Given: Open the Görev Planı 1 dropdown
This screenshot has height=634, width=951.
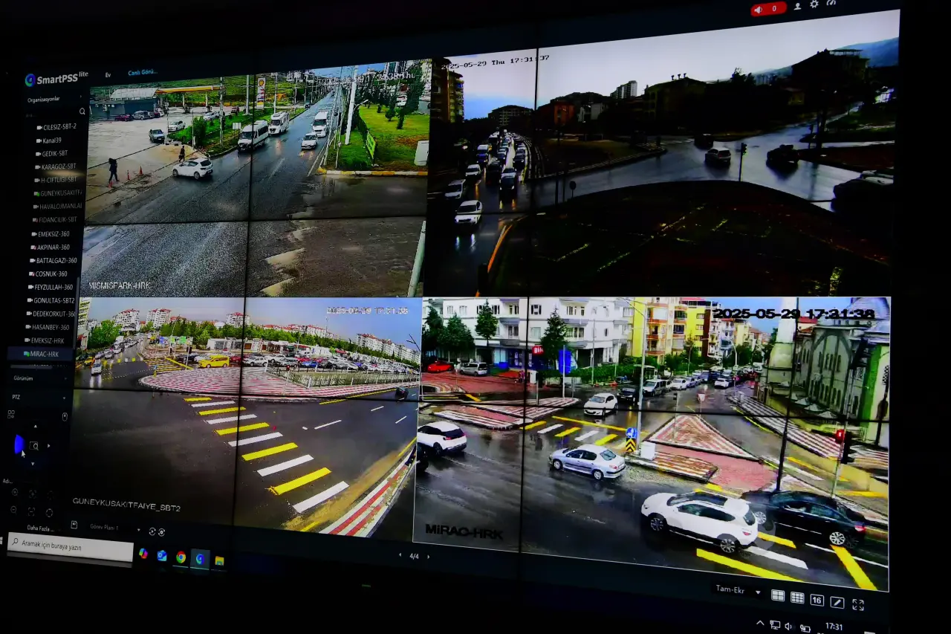Looking at the screenshot, I should pyautogui.click(x=115, y=528).
